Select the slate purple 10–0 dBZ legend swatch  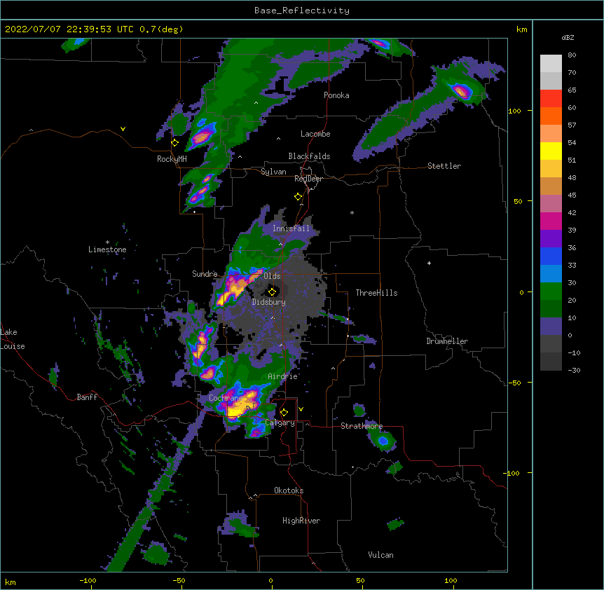pos(551,327)
